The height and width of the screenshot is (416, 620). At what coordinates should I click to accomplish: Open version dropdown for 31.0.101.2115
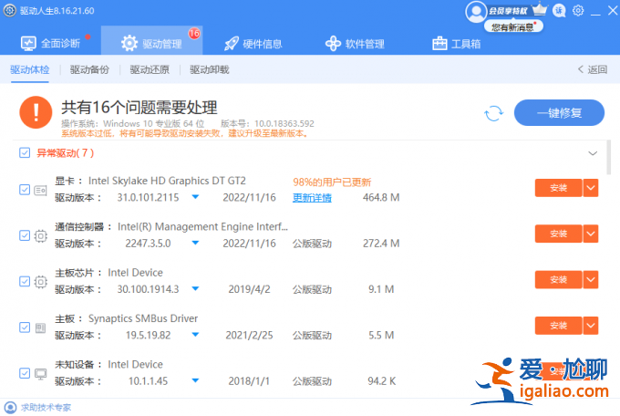point(195,197)
